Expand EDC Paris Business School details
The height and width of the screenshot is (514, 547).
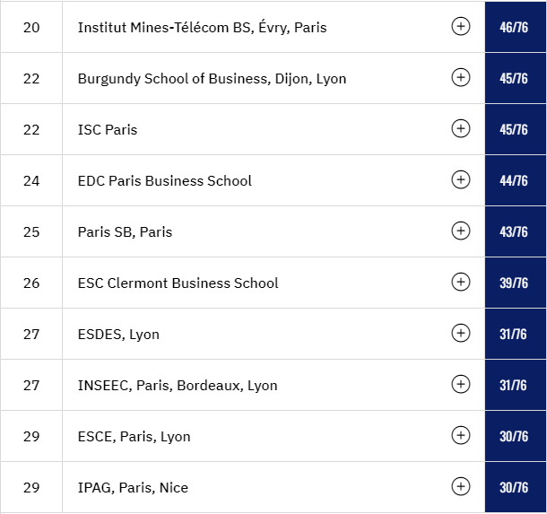[x=461, y=179]
